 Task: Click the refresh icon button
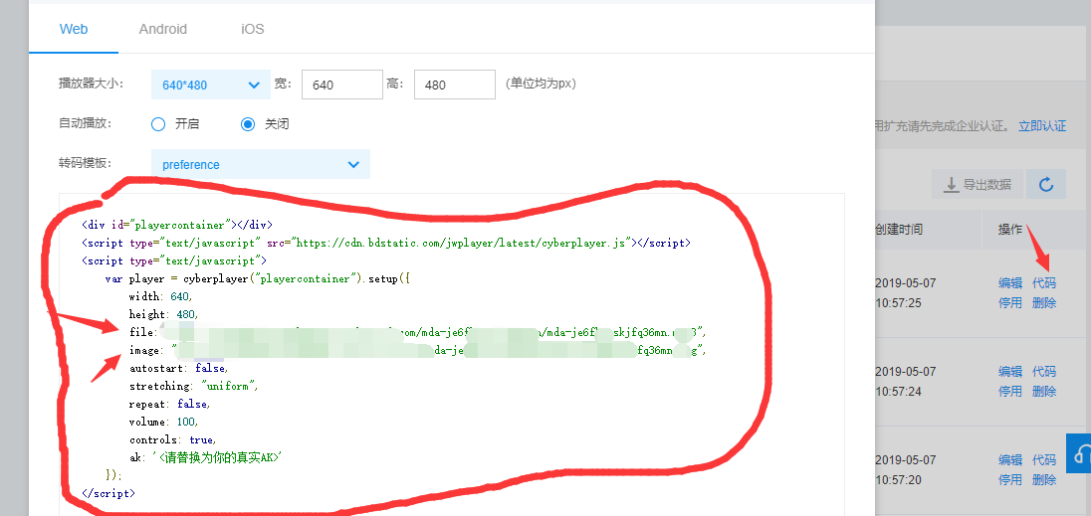point(1046,184)
